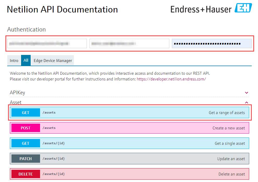Click the POST method badge for /assets
This screenshot has width=258, height=182.
pos(25,128)
